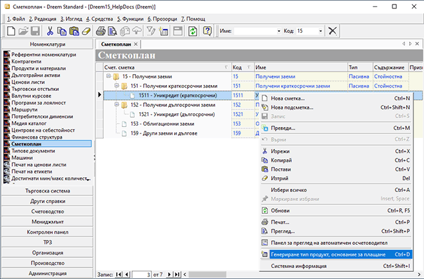
Task: Expand the Мениджмънт sidebar section
Action: point(47,222)
